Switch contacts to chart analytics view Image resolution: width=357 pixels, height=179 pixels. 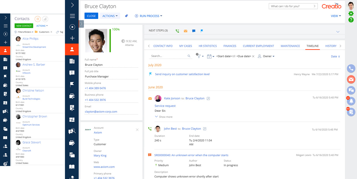(x=45, y=19)
